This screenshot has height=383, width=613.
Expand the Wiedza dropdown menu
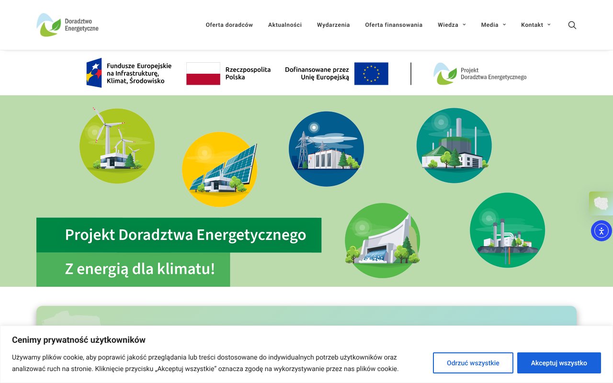pyautogui.click(x=449, y=24)
